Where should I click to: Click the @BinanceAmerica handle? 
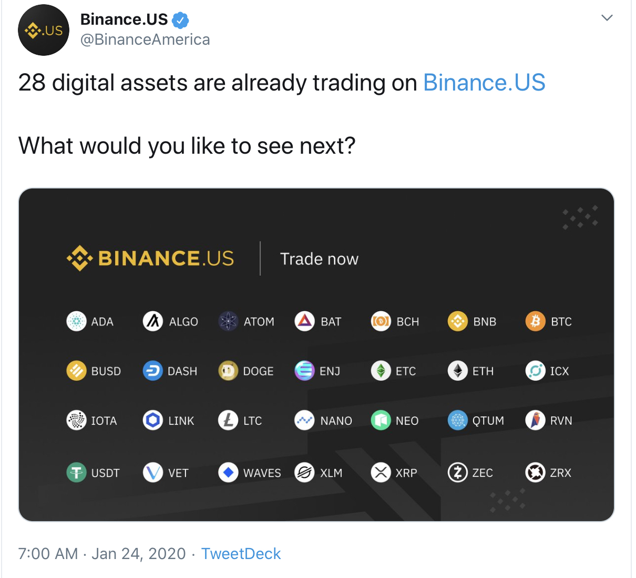145,39
